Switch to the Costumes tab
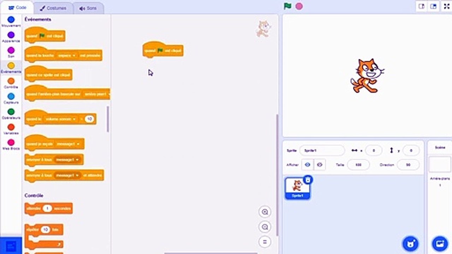452x254 pixels. [53, 8]
